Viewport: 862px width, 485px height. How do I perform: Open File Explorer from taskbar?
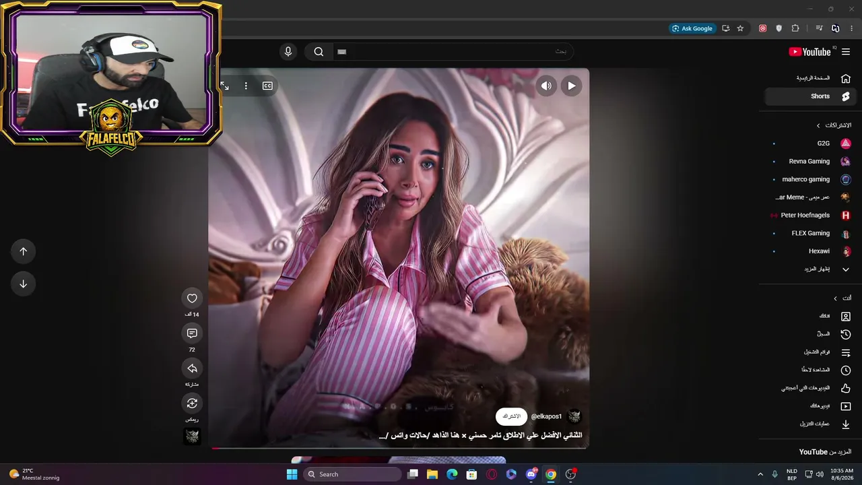click(432, 474)
